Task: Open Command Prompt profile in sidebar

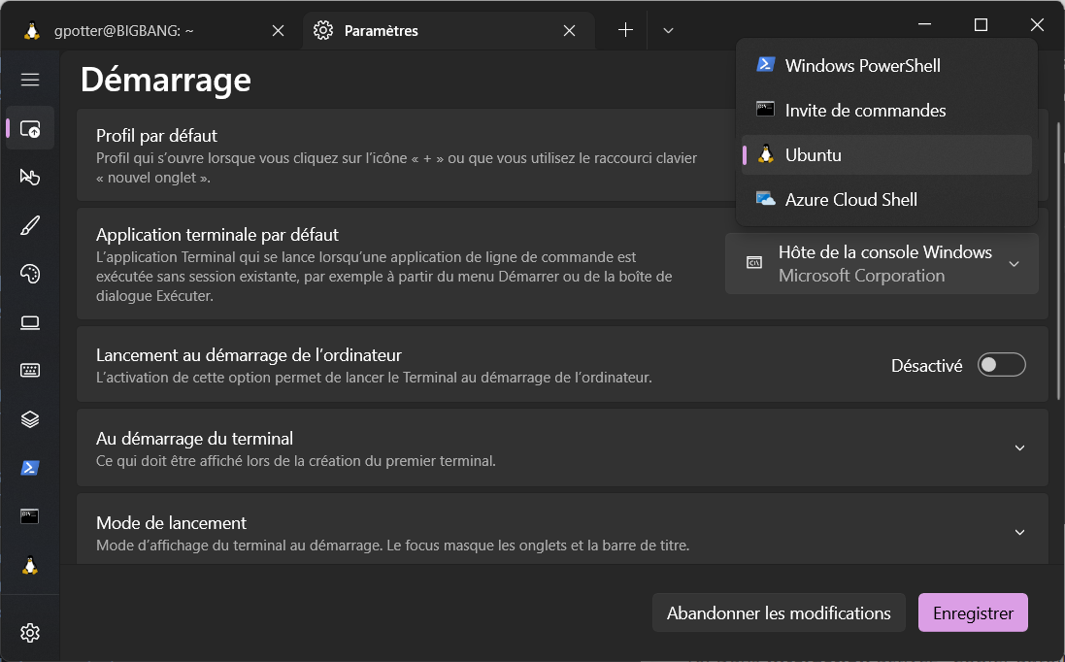Action: (x=30, y=516)
